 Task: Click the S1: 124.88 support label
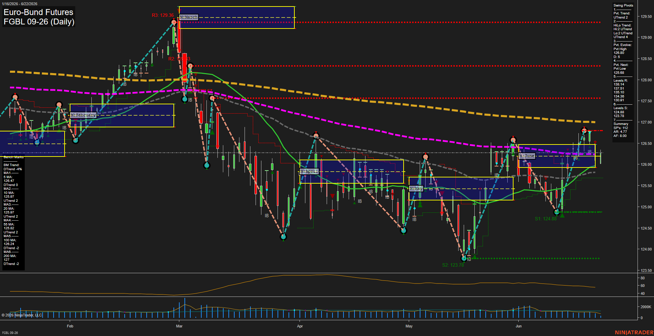pos(546,219)
